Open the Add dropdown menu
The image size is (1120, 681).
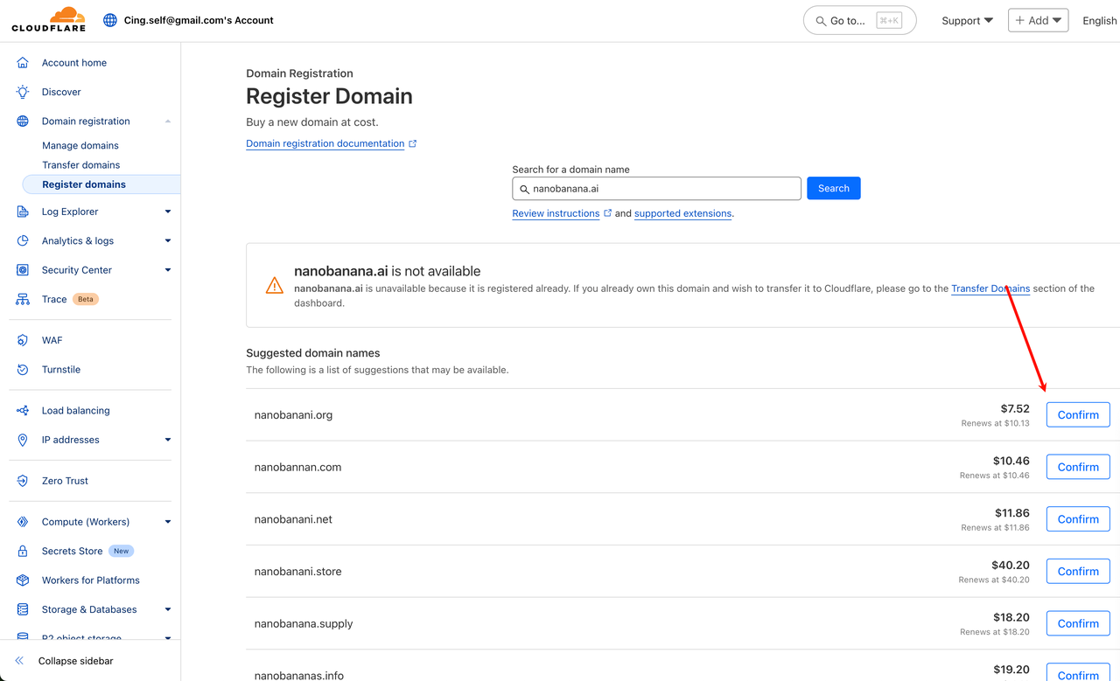[1038, 20]
